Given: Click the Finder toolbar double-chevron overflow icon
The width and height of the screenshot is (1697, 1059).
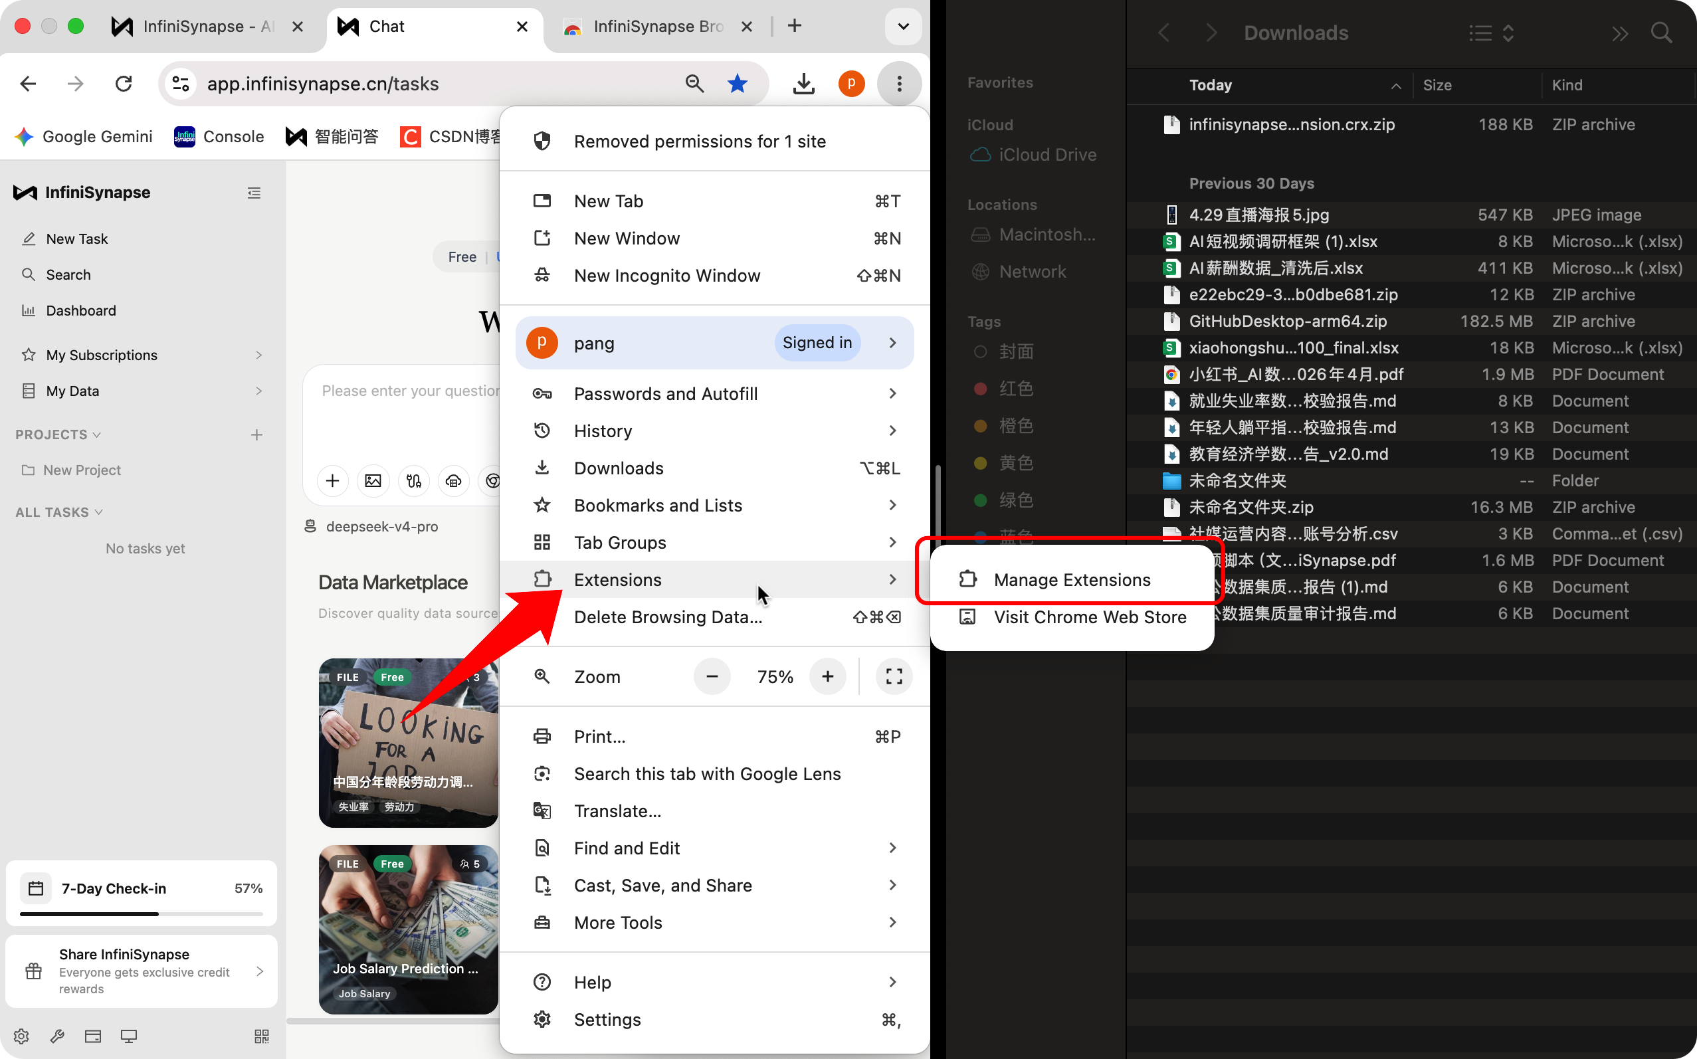Looking at the screenshot, I should pos(1620,33).
